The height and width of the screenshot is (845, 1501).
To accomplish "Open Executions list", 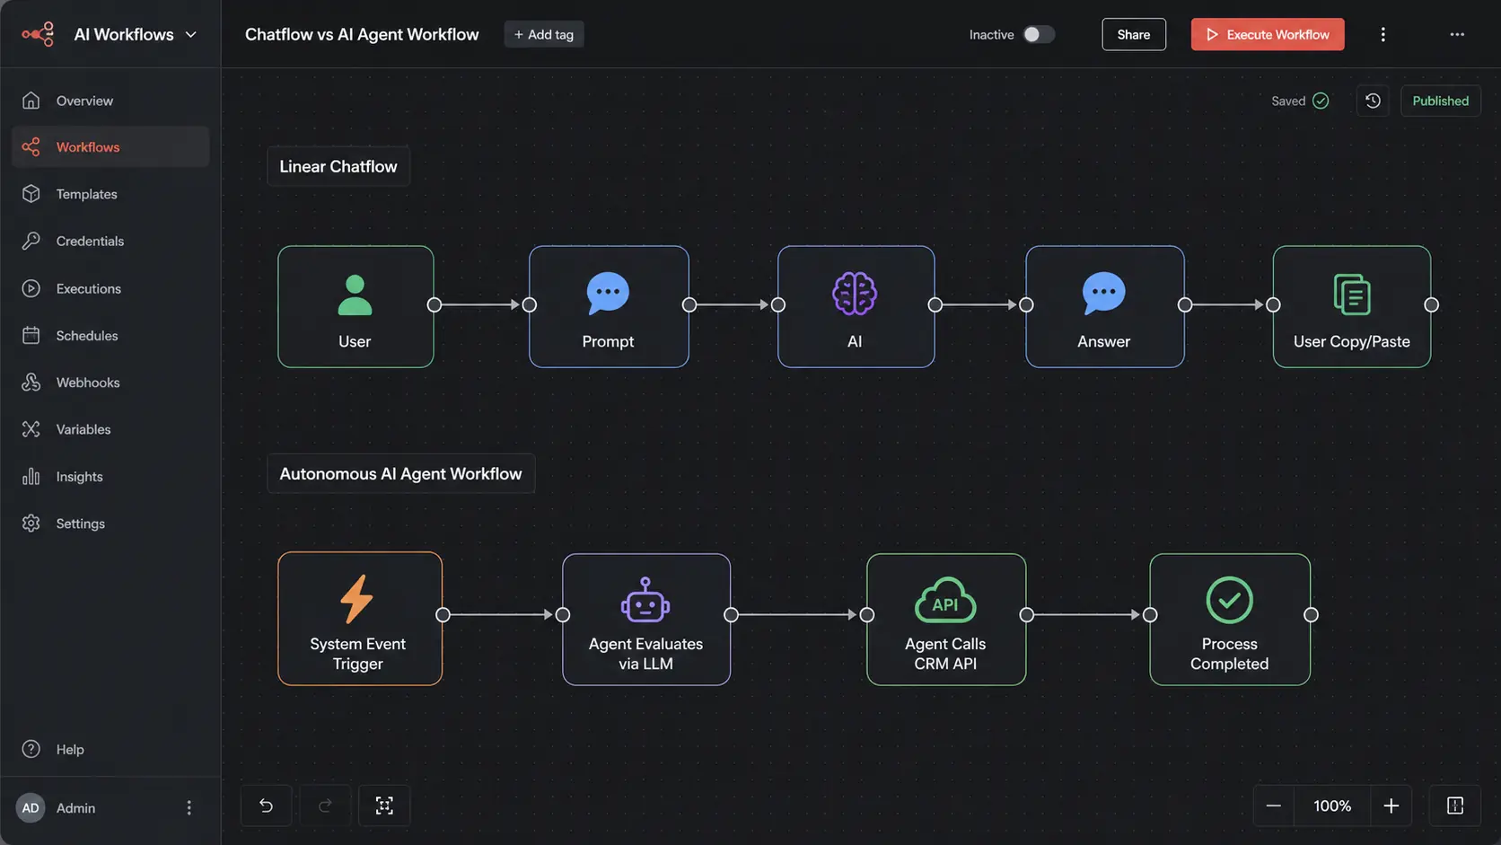I will coord(110,288).
